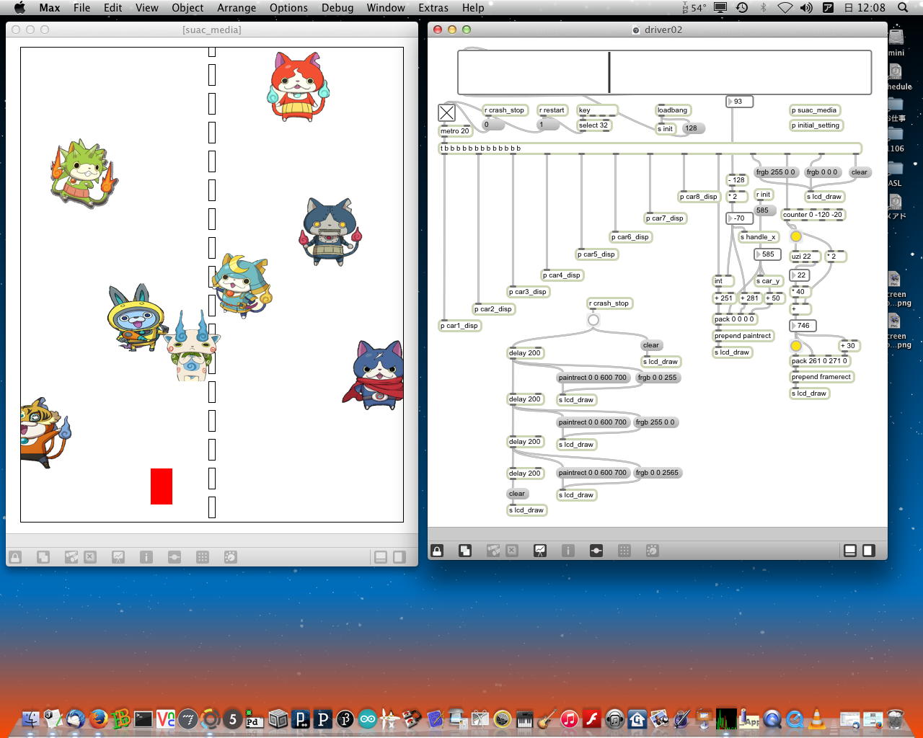Select the s handle_x object
The height and width of the screenshot is (738, 923).
tap(758, 237)
